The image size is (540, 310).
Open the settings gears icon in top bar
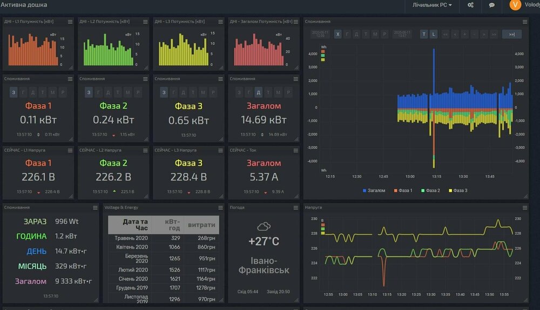[470, 5]
